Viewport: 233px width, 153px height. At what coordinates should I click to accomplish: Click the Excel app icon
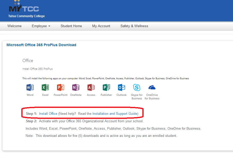click(x=45, y=87)
